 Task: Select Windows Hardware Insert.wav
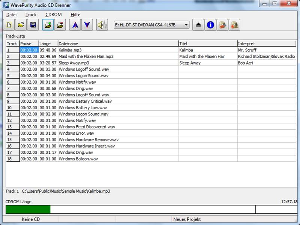click(x=87, y=146)
